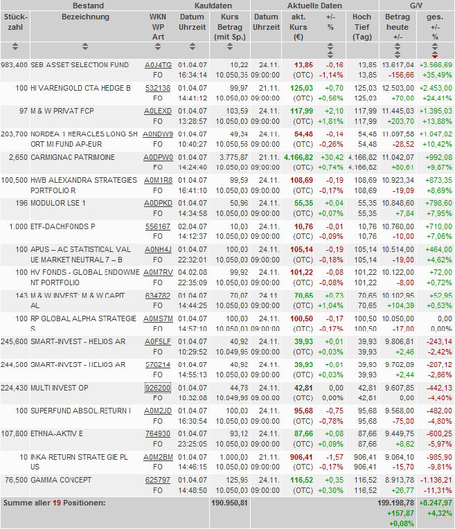Open WKN link 625797 for Gamma Concept
Screen dimensions: 455x529
[x=158, y=480]
